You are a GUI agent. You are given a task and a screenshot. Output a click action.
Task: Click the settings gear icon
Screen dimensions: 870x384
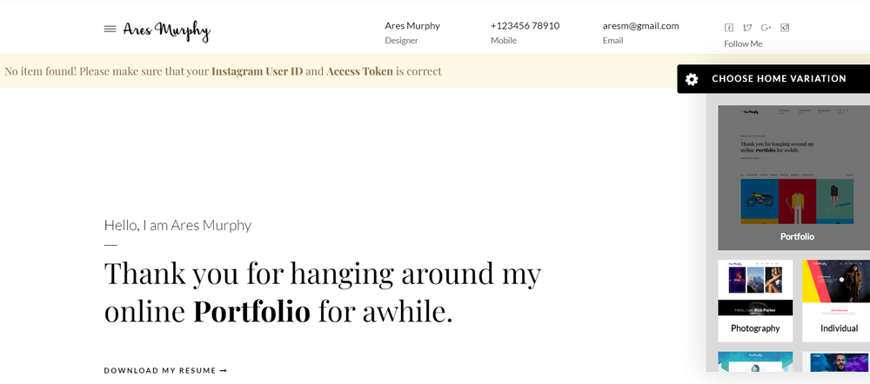click(x=692, y=79)
